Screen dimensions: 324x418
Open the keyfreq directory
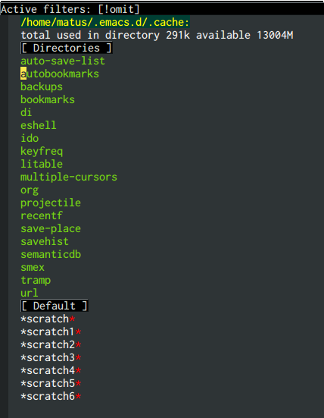click(x=42, y=151)
